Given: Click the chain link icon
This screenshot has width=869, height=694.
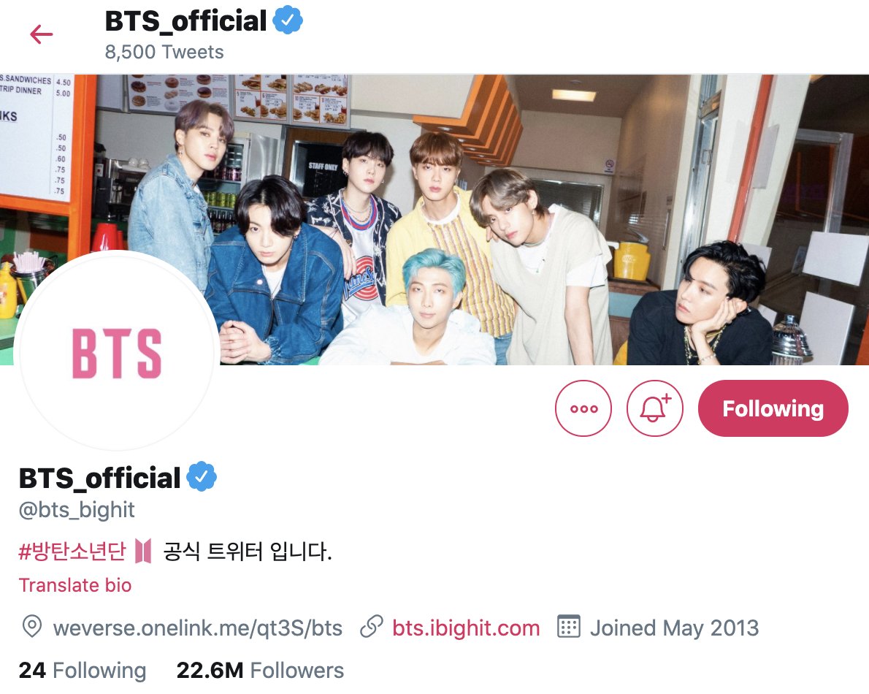Looking at the screenshot, I should [x=371, y=627].
